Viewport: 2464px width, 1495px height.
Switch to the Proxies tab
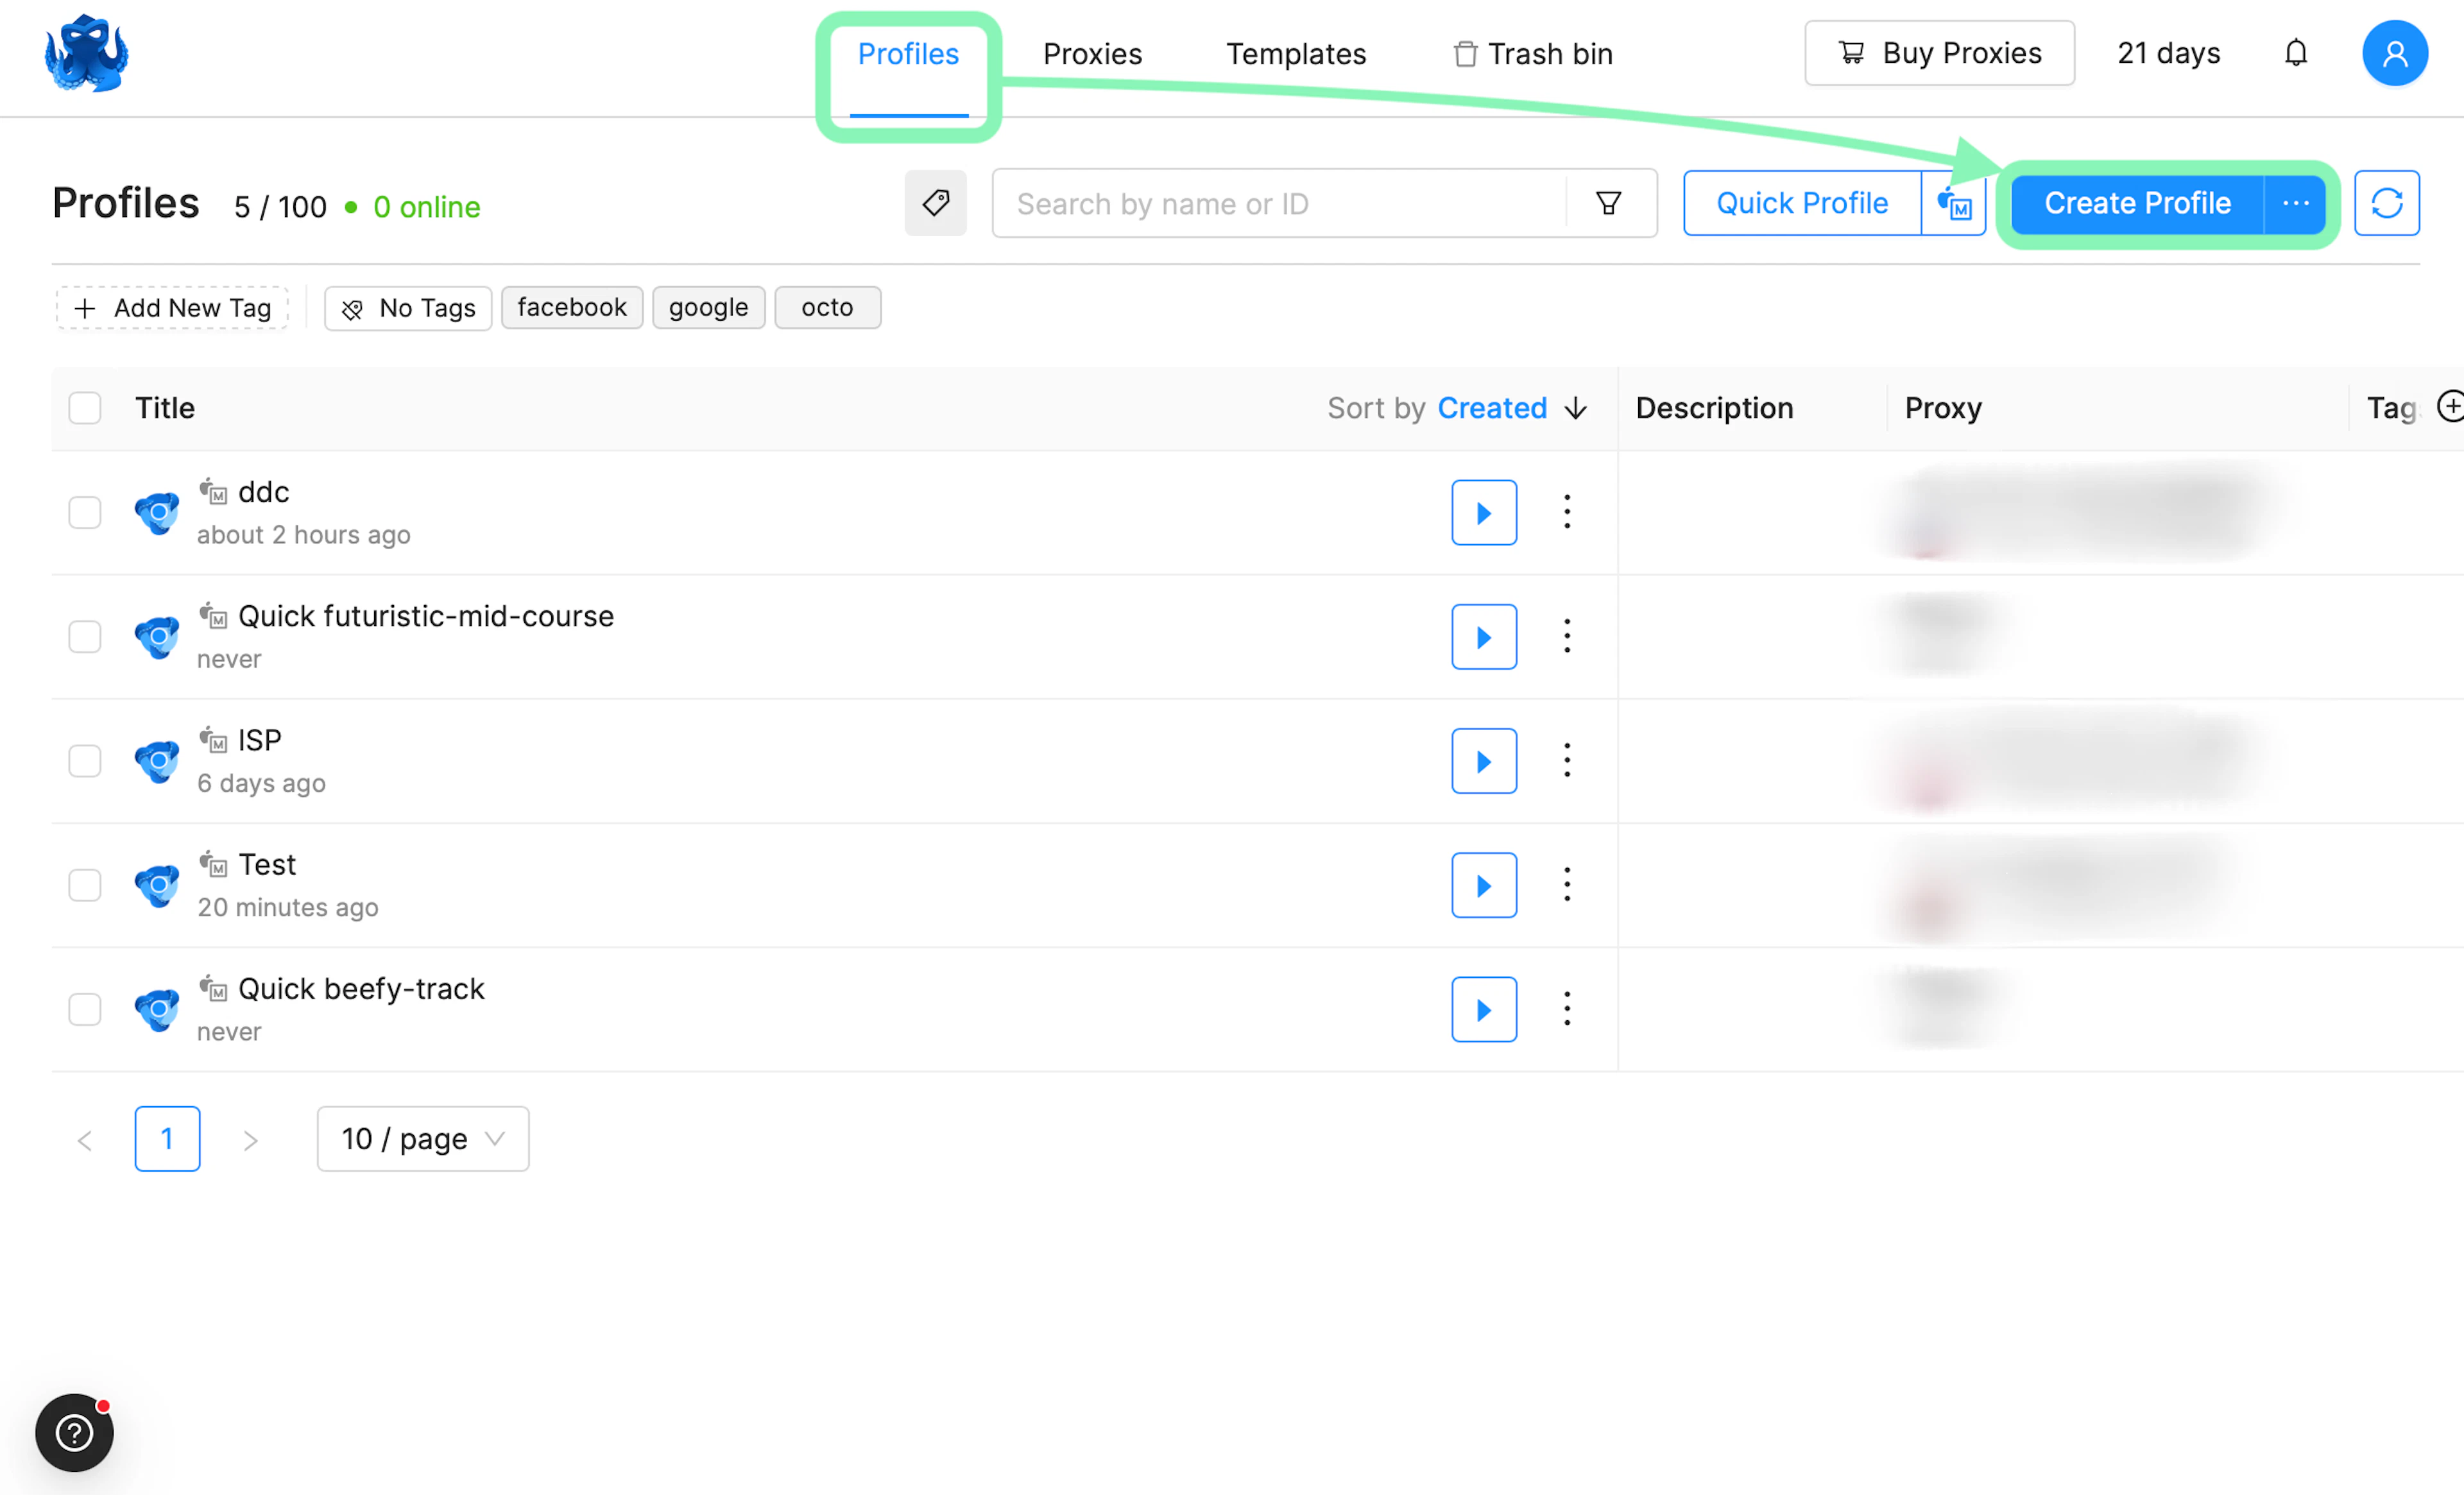1092,54
